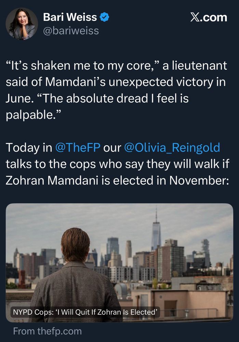239x342 pixels.
Task: Open the linked article card
Action: [119, 262]
